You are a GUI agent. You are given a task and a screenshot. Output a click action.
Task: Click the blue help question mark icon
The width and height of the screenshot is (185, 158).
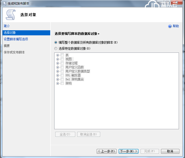coord(170,26)
